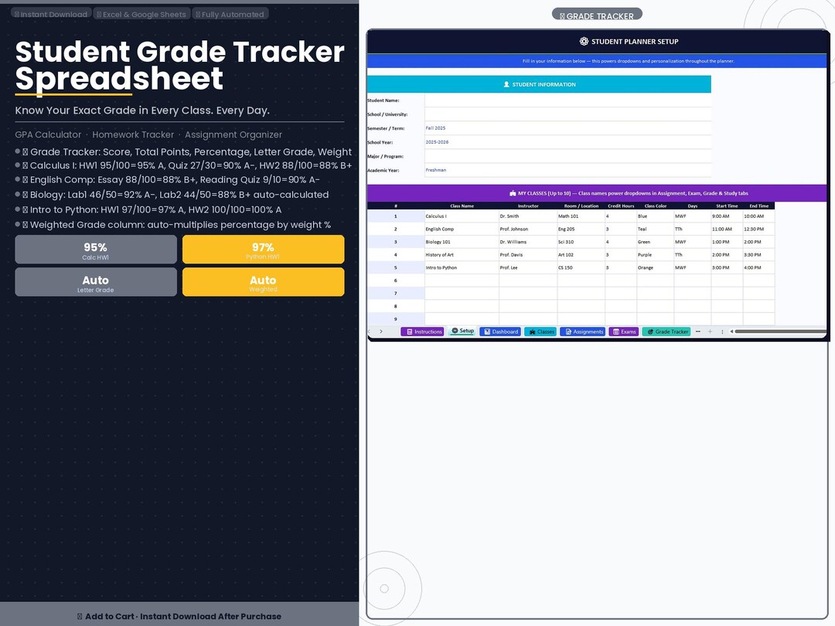Click the Major / Program input cell
The height and width of the screenshot is (626, 835).
[567, 156]
